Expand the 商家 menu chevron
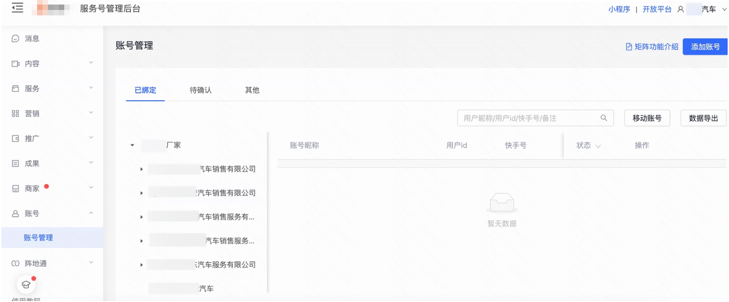This screenshot has width=729, height=302. (x=91, y=188)
